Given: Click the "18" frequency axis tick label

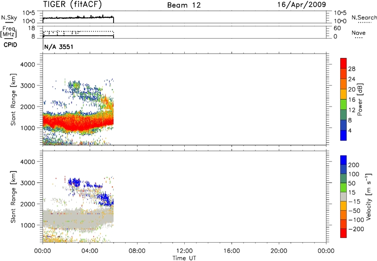Looking at the screenshot, I should point(32,28).
